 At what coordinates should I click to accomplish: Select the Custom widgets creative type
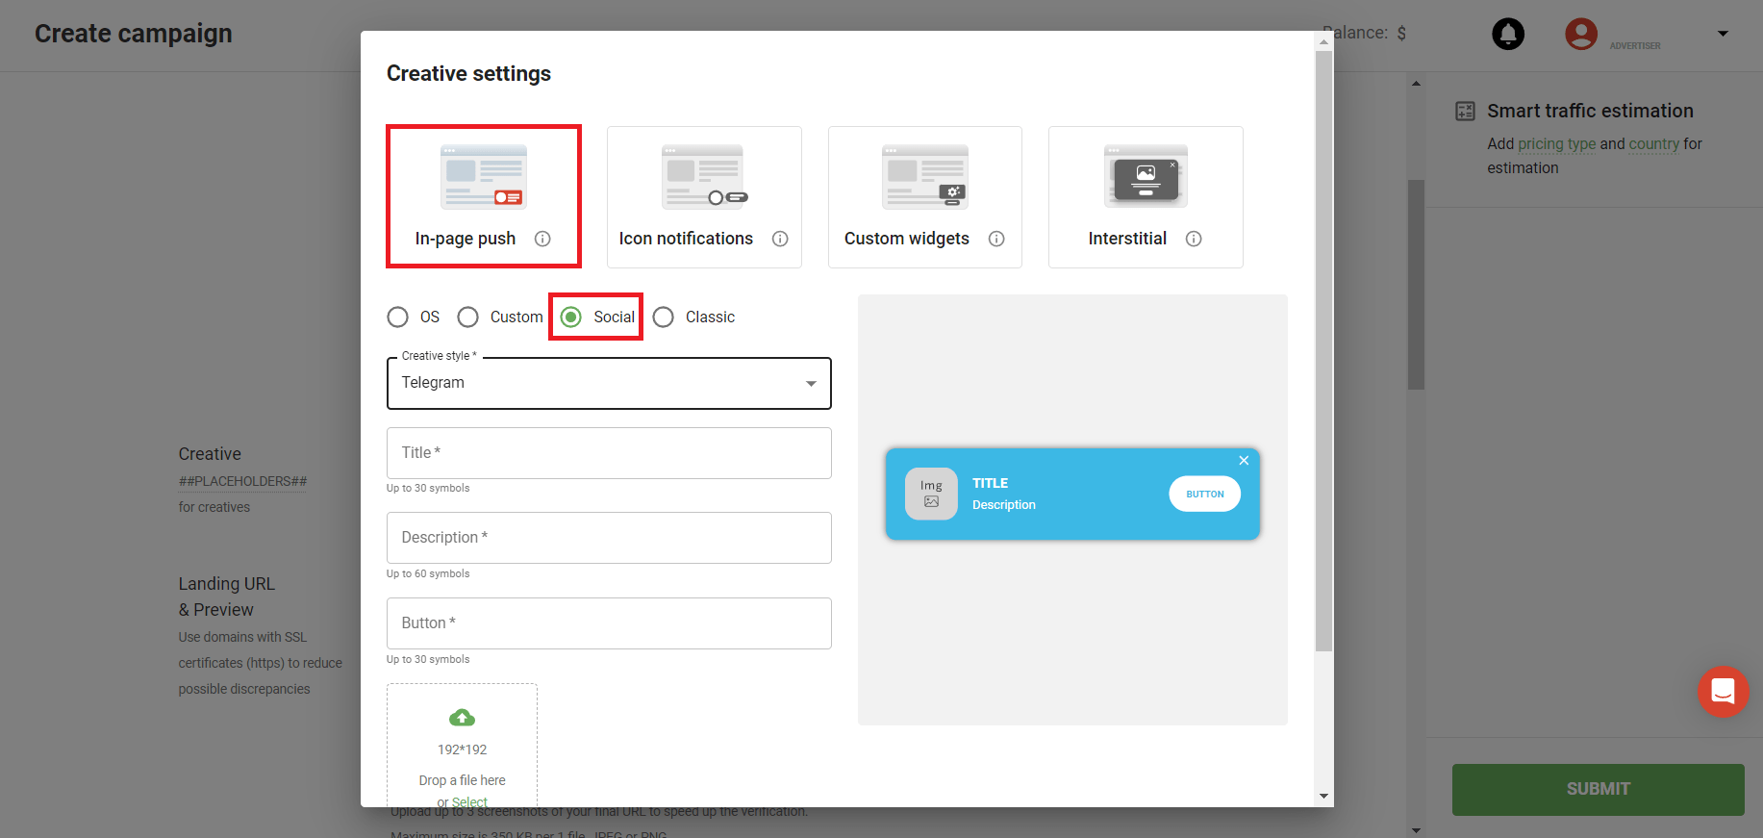[925, 196]
